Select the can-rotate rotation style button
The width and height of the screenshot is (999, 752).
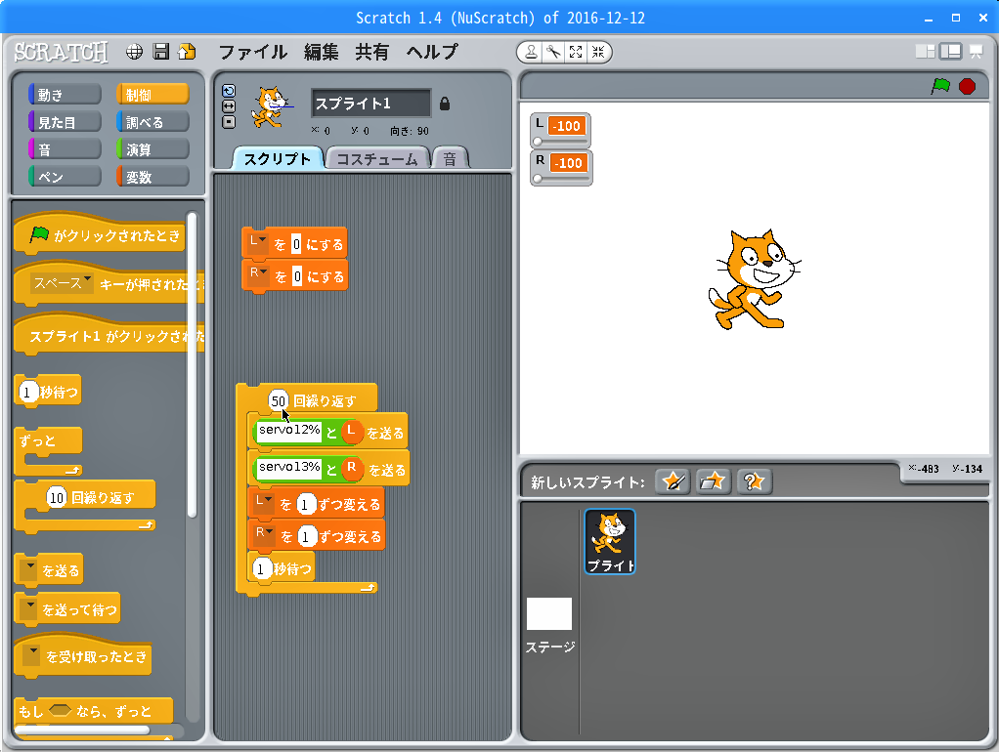pos(229,91)
